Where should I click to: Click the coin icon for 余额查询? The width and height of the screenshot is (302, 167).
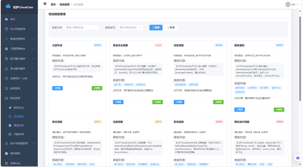pos(10,134)
